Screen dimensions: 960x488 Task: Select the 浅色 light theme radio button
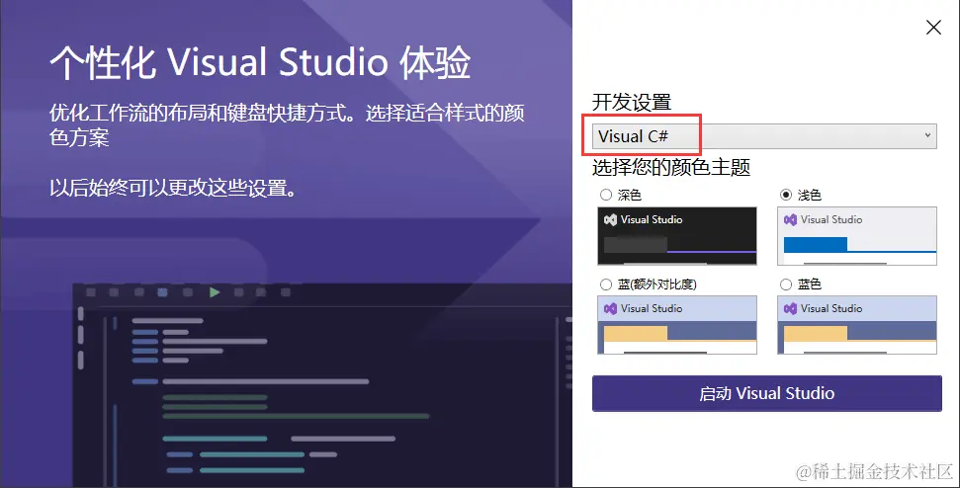786,195
